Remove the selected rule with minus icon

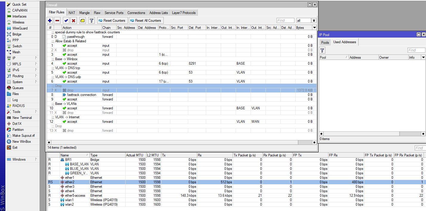58,21
